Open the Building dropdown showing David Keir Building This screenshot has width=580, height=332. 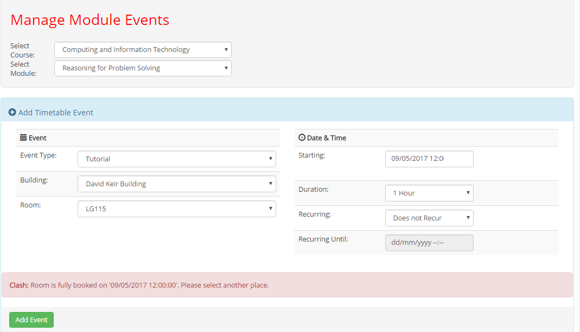click(176, 184)
